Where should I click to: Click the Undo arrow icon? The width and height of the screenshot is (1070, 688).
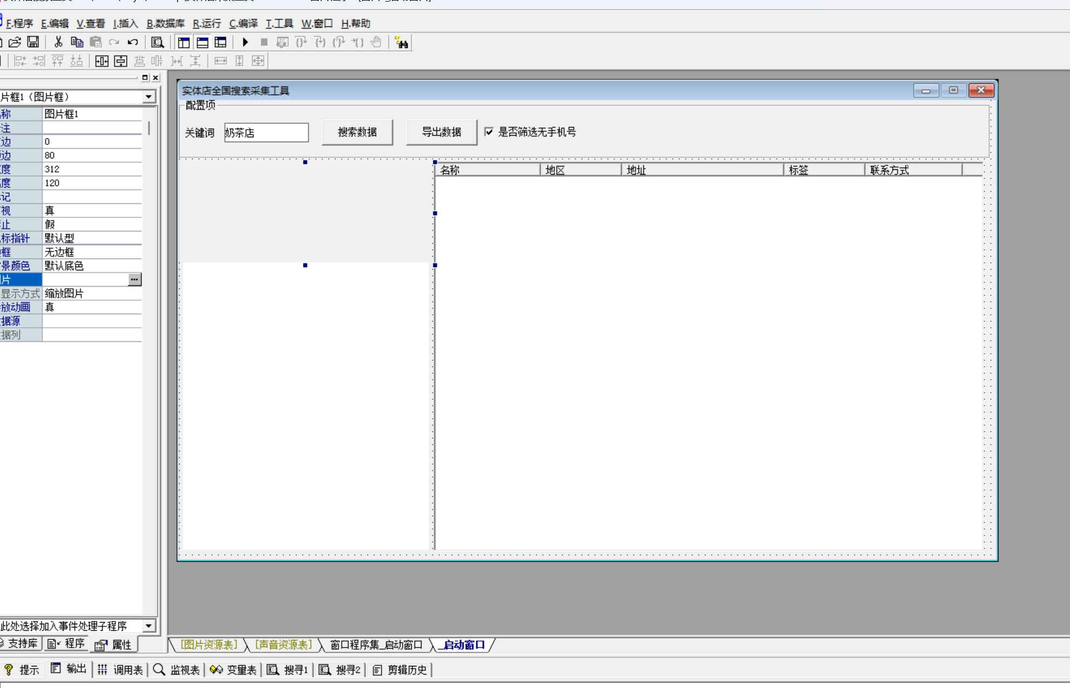click(133, 42)
